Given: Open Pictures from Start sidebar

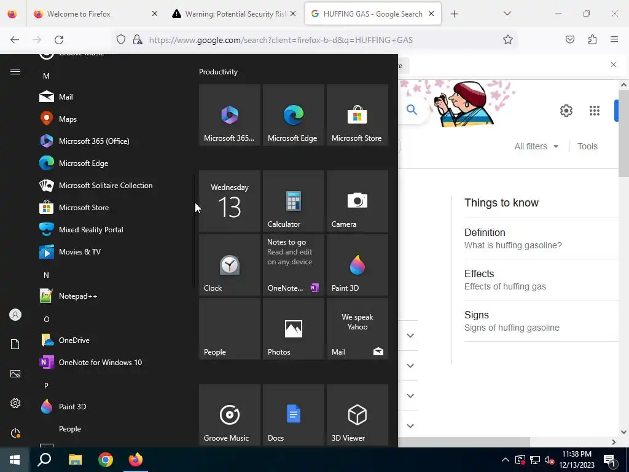Looking at the screenshot, I should pyautogui.click(x=15, y=374).
